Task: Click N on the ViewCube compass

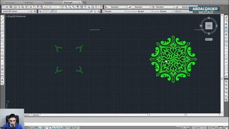Action: (209, 18)
